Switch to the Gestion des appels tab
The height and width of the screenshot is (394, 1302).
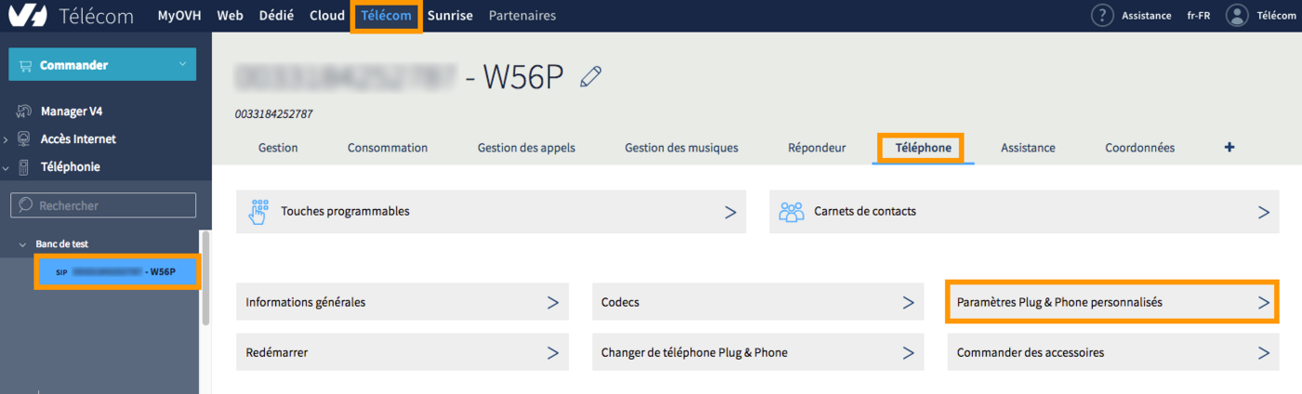(525, 148)
